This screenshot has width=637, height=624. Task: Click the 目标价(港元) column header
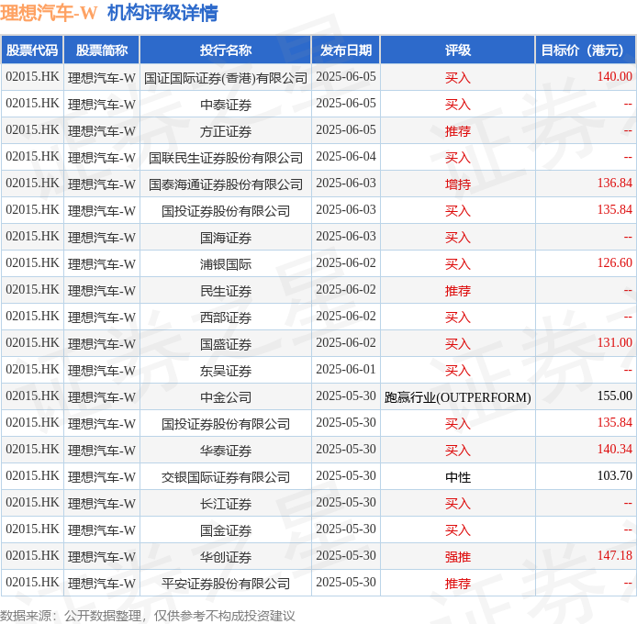coord(586,50)
